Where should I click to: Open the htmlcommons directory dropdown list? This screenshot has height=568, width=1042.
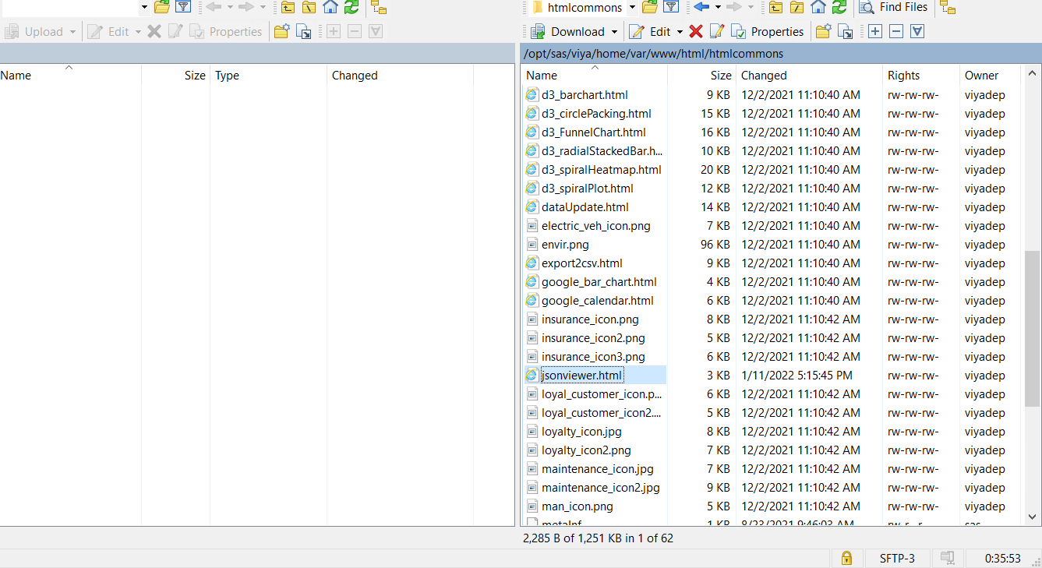630,8
